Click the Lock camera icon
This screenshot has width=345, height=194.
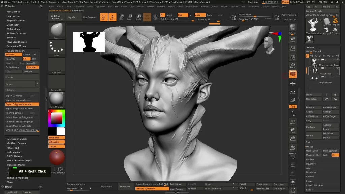293,100
